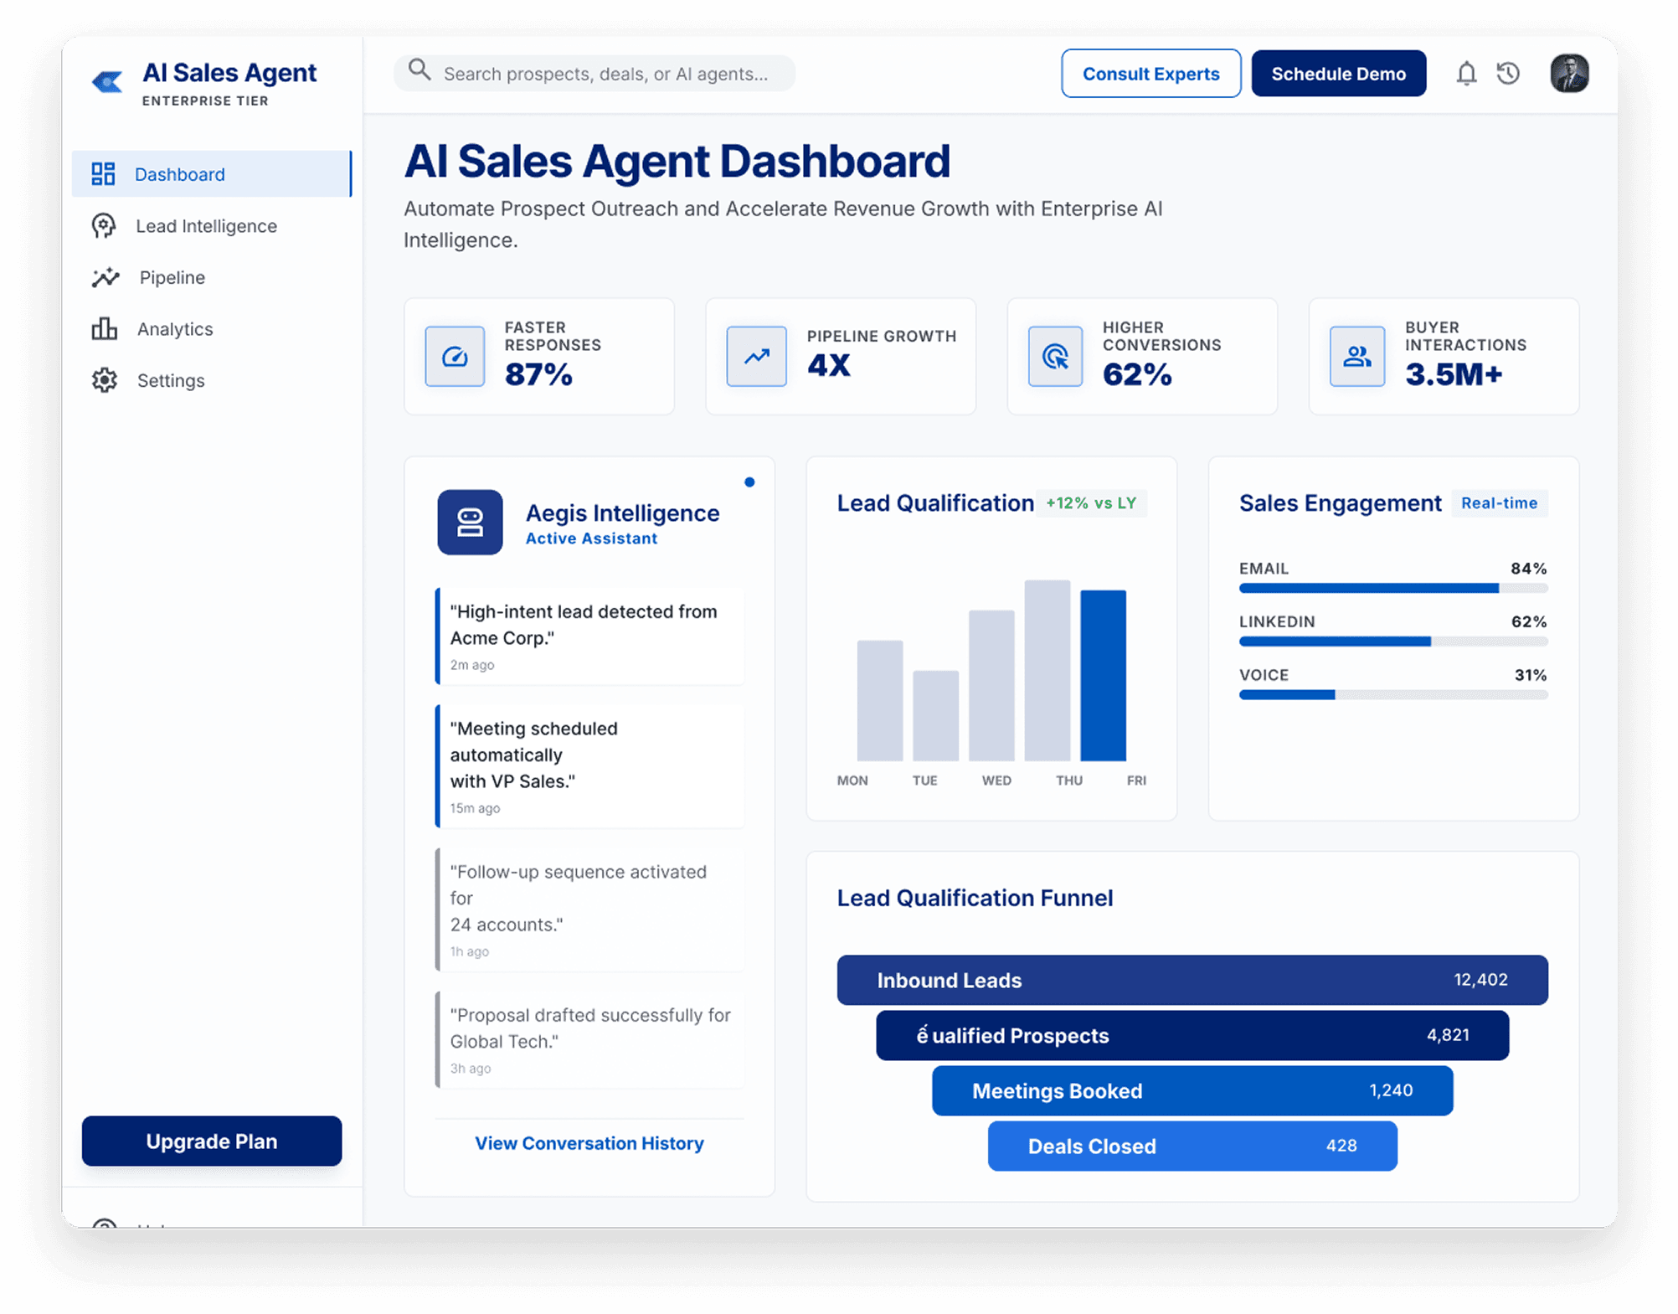Click the Active Assistant status label
This screenshot has height=1314, width=1678.
tap(591, 538)
